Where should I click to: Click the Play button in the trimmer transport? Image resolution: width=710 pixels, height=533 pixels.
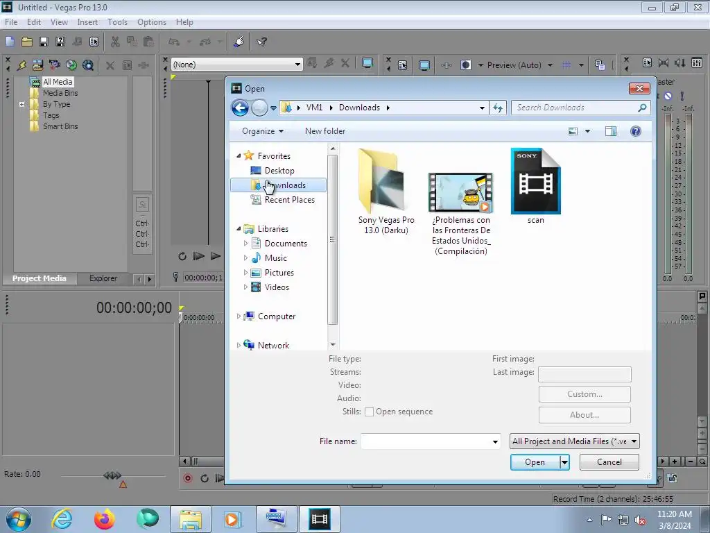[216, 256]
